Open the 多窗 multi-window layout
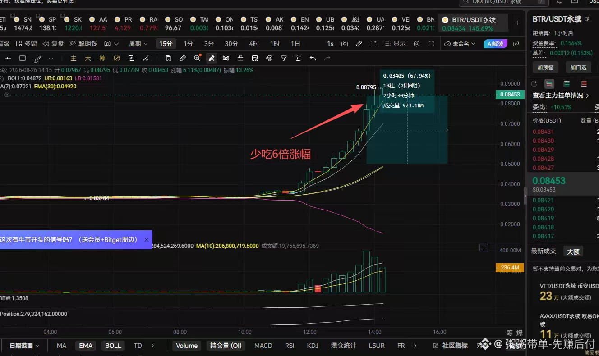Viewport: 599px width, 356px height. (x=26, y=44)
